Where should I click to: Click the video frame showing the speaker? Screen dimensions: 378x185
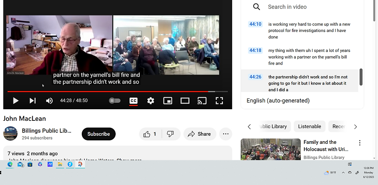(x=59, y=45)
